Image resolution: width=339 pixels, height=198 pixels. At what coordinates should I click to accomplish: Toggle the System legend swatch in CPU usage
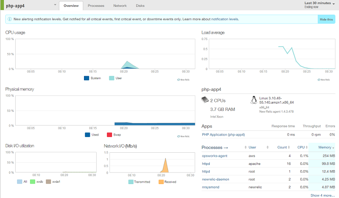[x=87, y=78]
